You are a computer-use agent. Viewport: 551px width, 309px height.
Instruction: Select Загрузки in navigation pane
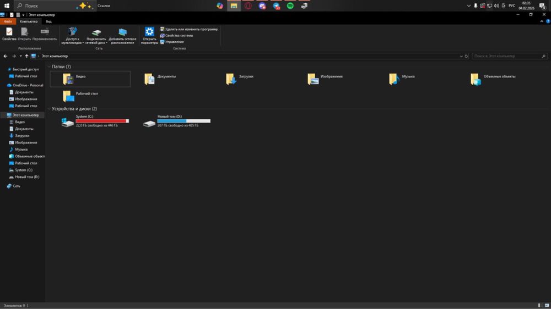click(x=19, y=136)
